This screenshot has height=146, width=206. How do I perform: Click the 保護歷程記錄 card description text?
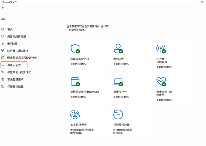click(123, 131)
